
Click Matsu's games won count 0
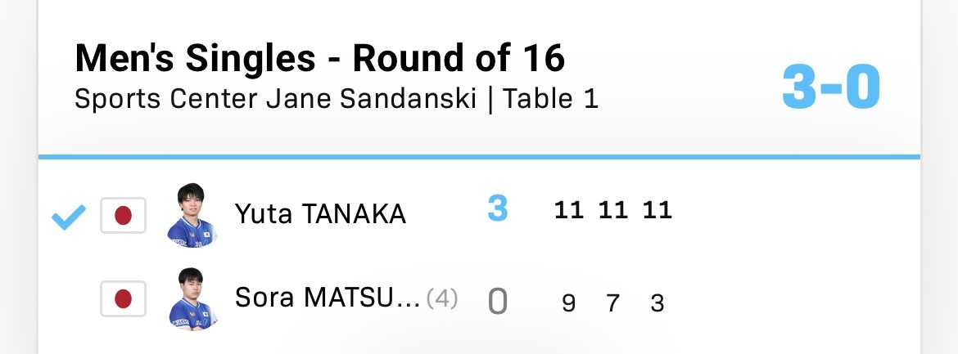(497, 302)
